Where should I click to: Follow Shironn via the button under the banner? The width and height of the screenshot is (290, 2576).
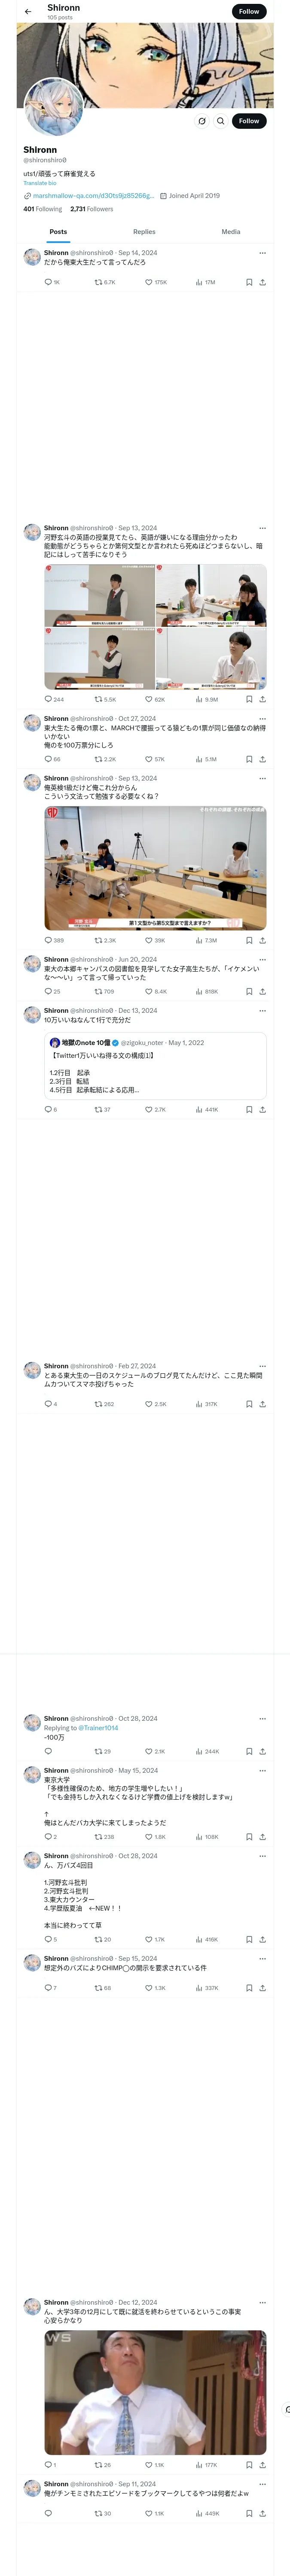[x=249, y=121]
